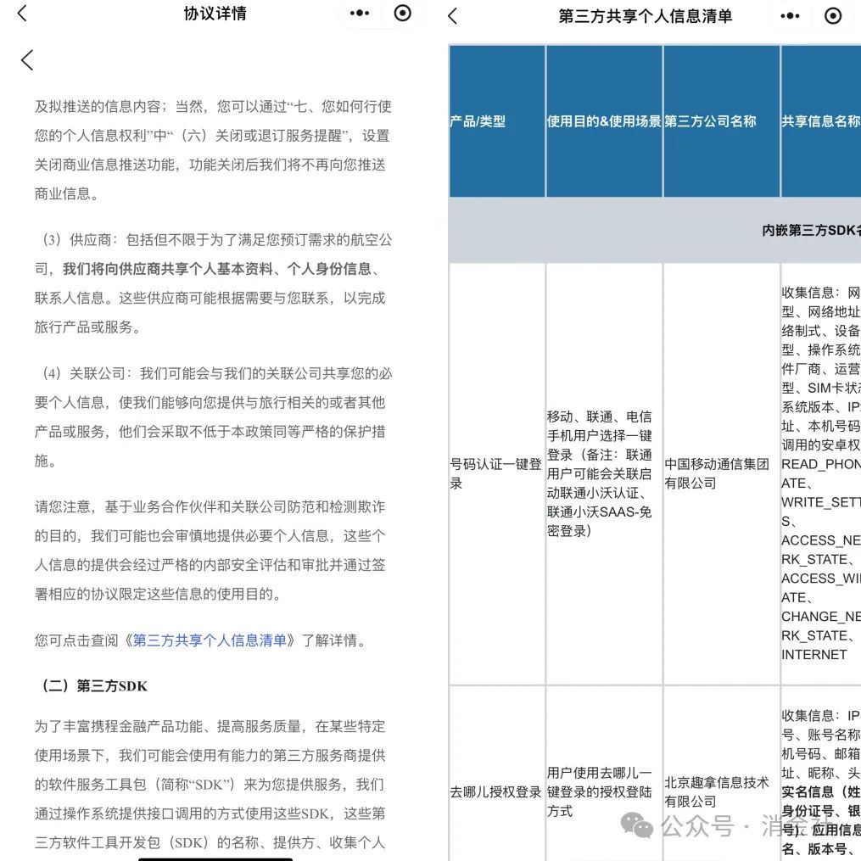Click 去哪儿授权登录 table cell
Screen dimensions: 861x861
497,791
